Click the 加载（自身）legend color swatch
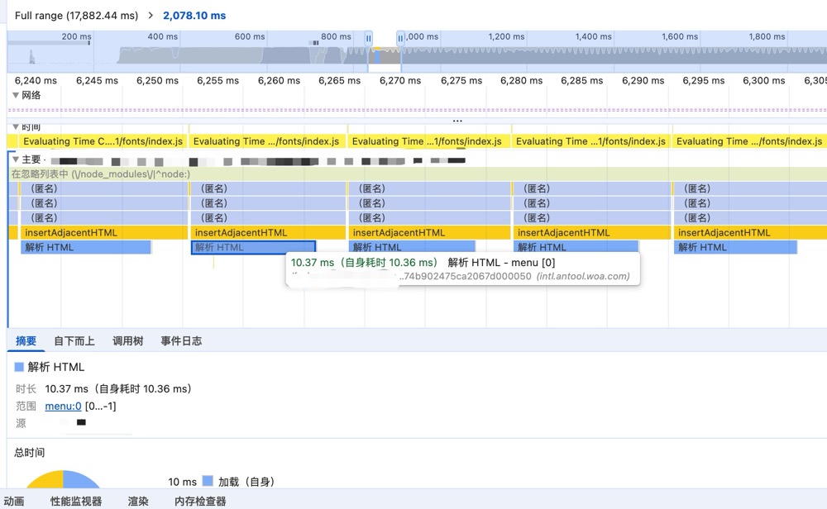This screenshot has width=827, height=509. click(x=208, y=481)
